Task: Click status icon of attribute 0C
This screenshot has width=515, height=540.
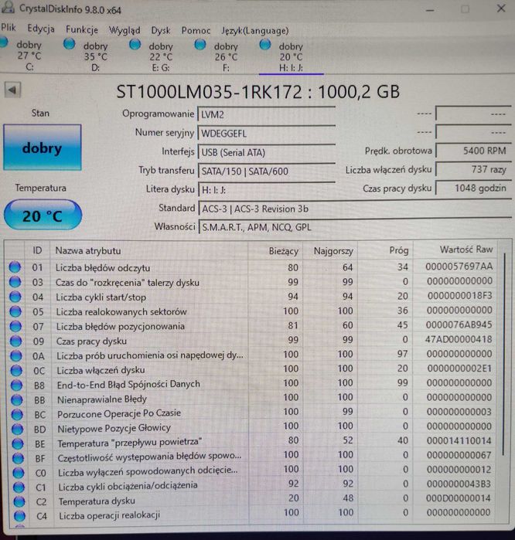Action: tap(16, 370)
